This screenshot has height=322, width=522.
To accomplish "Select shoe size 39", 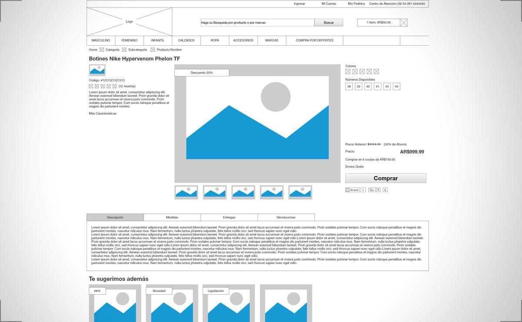I will pos(358,86).
